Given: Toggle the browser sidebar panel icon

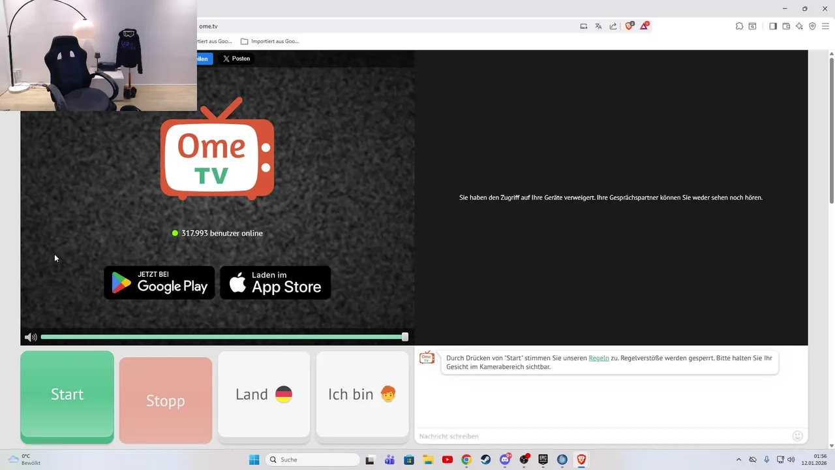Looking at the screenshot, I should (773, 26).
